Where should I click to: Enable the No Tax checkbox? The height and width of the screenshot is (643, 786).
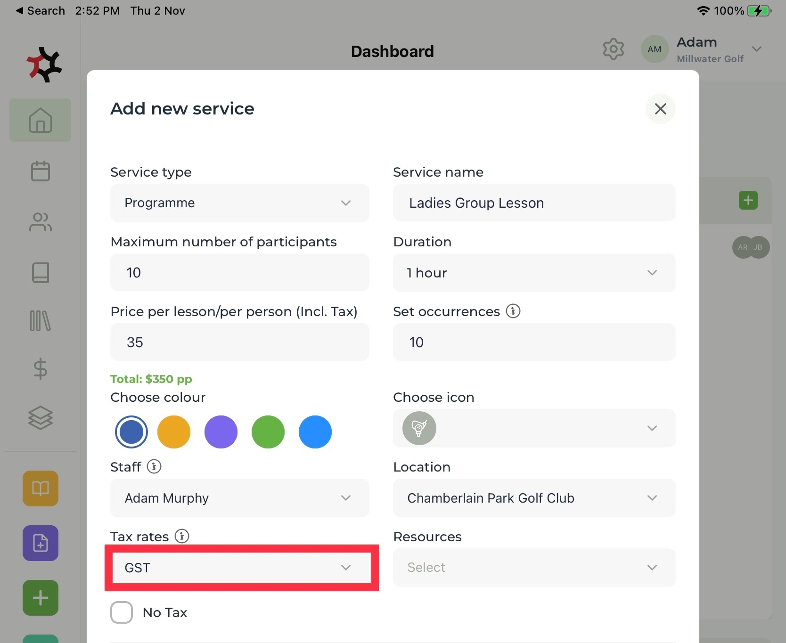[122, 612]
